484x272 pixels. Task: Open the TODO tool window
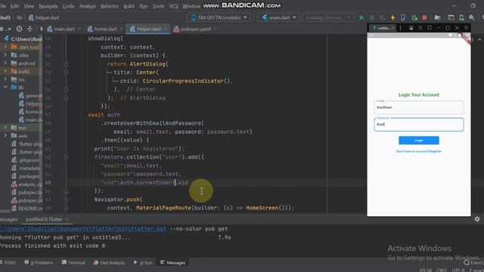point(8,263)
